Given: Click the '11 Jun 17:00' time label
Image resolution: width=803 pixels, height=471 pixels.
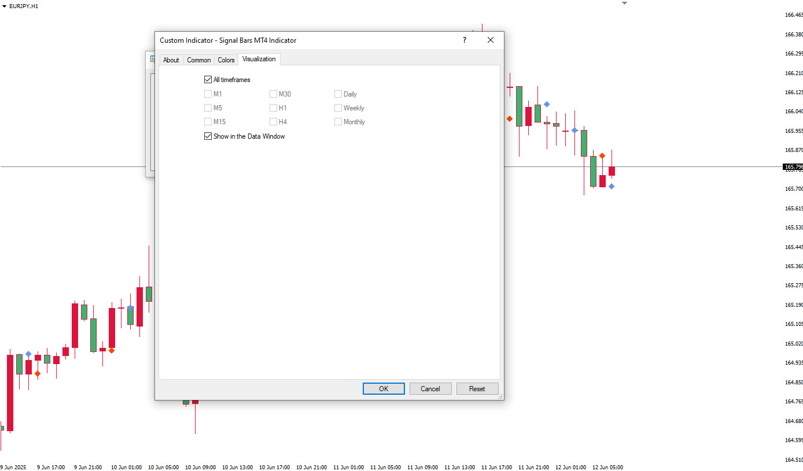Looking at the screenshot, I should coord(496,467).
